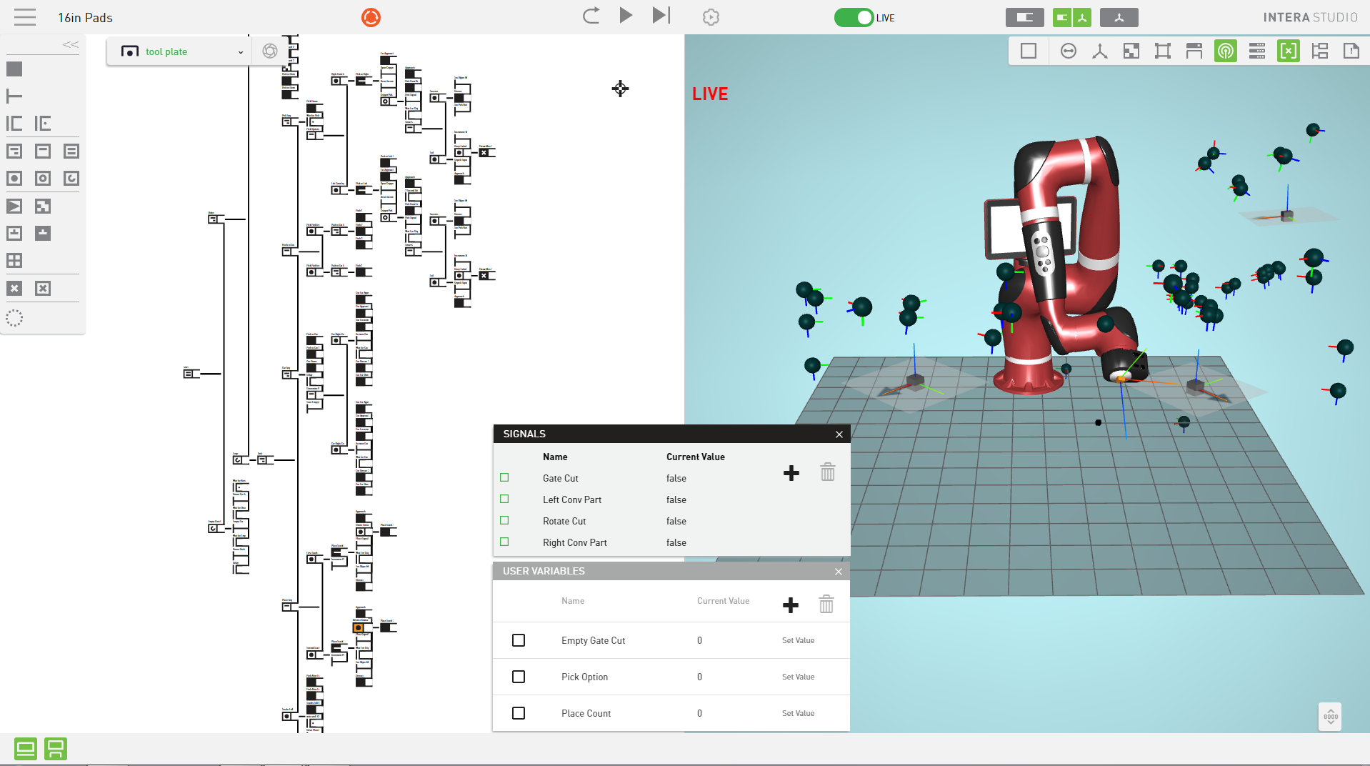The width and height of the screenshot is (1370, 766).
Task: Select the four-square grid node icon
Action: coord(14,260)
